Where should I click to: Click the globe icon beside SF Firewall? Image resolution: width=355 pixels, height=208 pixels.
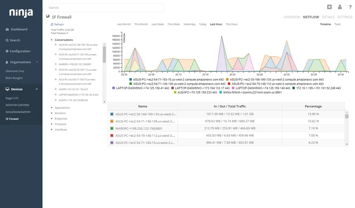pos(48,17)
